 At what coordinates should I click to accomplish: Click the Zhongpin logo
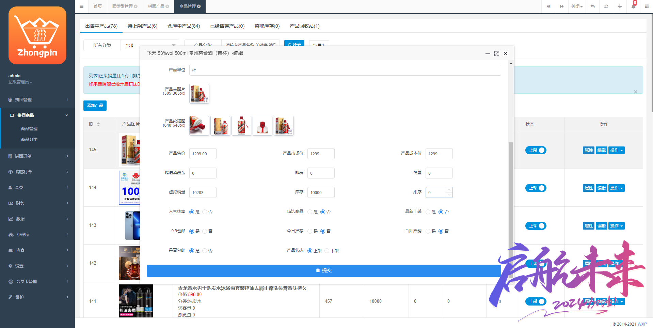click(37, 35)
